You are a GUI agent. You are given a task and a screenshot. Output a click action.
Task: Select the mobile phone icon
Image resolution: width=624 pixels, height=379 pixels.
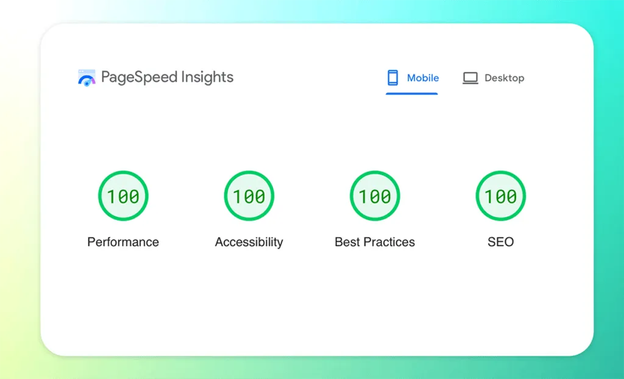(x=391, y=77)
